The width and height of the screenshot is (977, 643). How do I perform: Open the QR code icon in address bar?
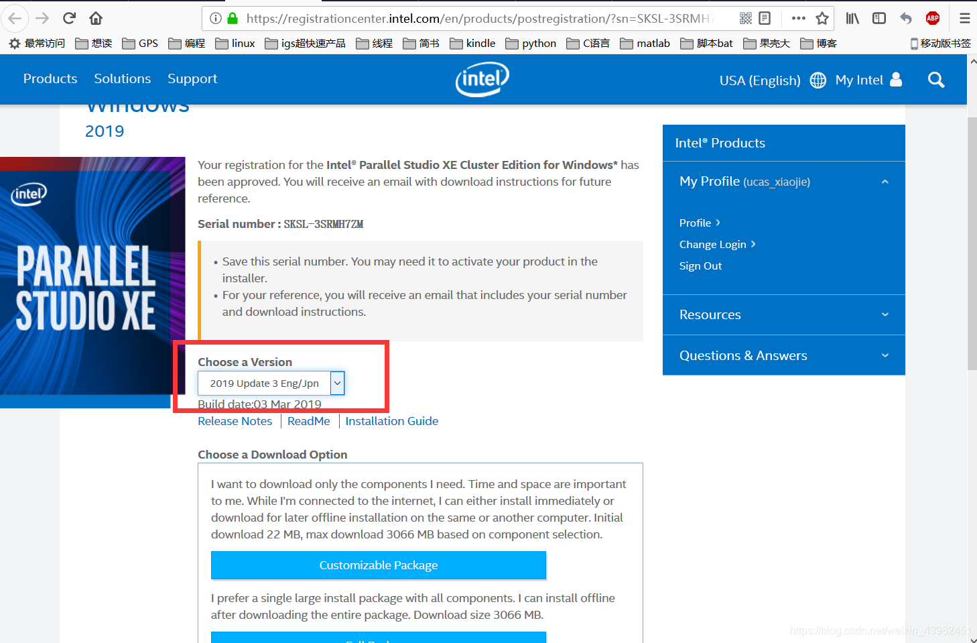click(746, 18)
